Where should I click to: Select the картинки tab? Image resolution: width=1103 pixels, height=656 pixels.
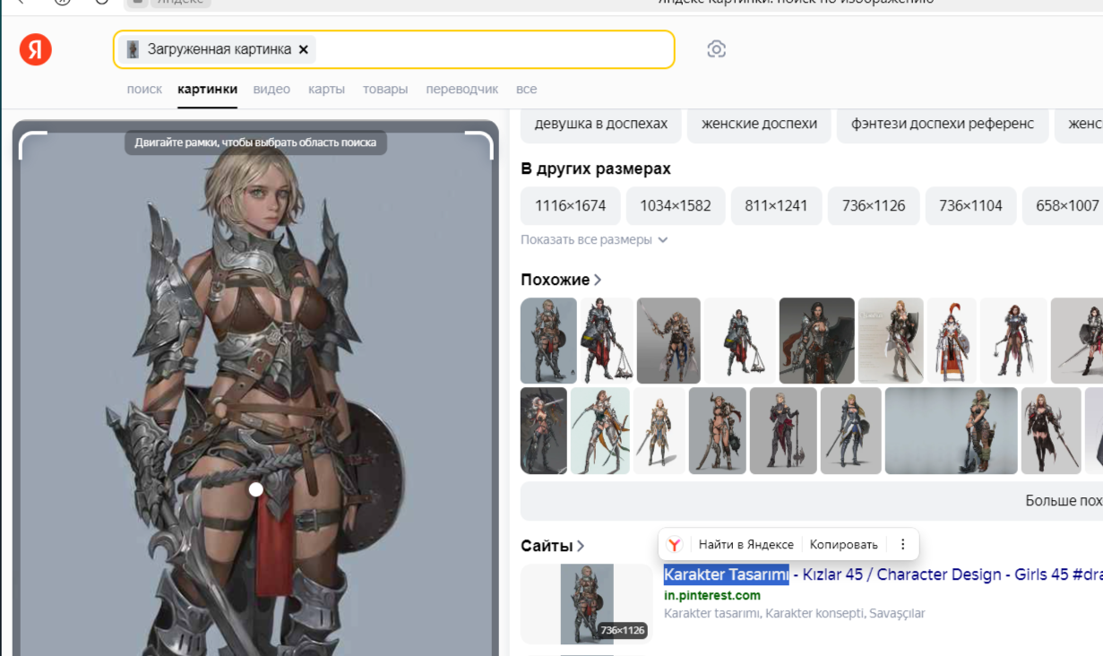[207, 89]
